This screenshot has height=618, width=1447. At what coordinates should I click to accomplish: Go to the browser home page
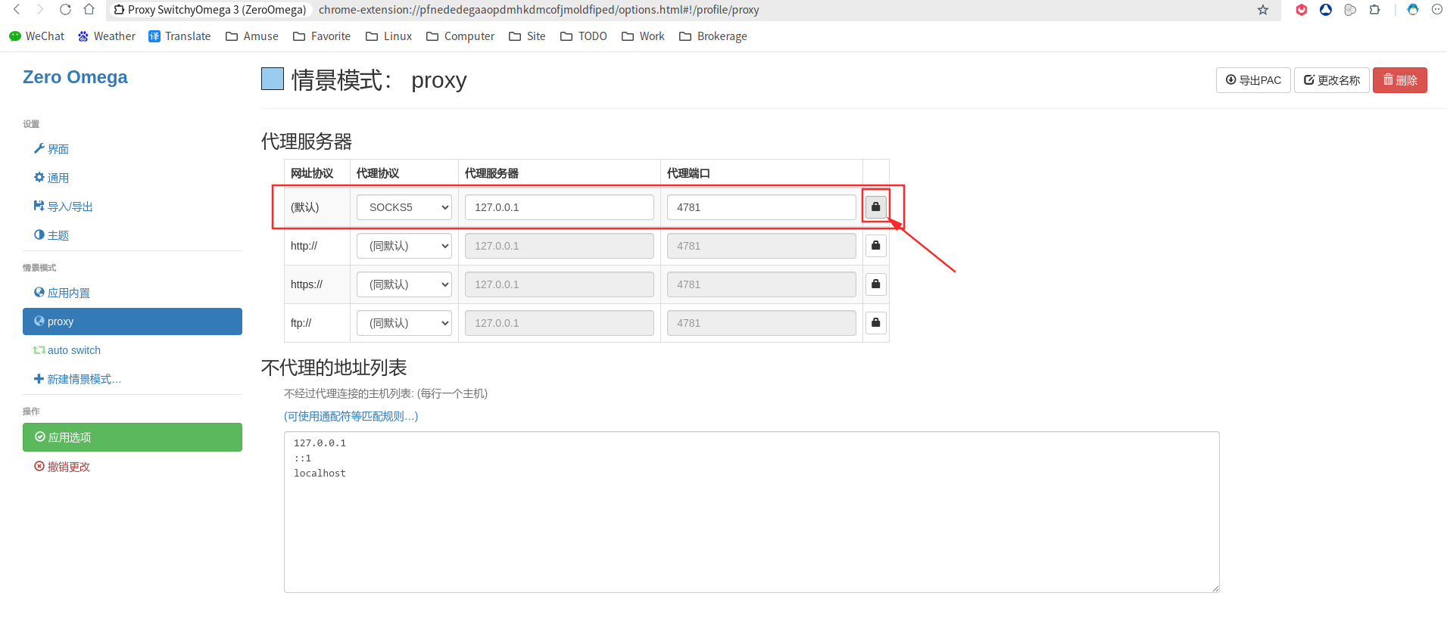pos(89,10)
